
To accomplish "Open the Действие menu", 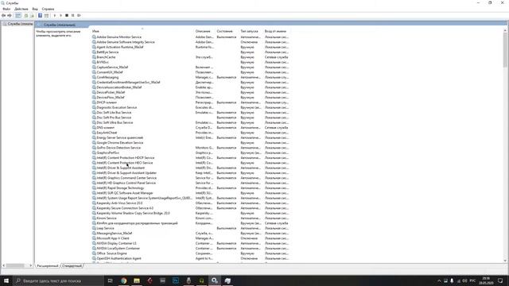I will 21,9.
